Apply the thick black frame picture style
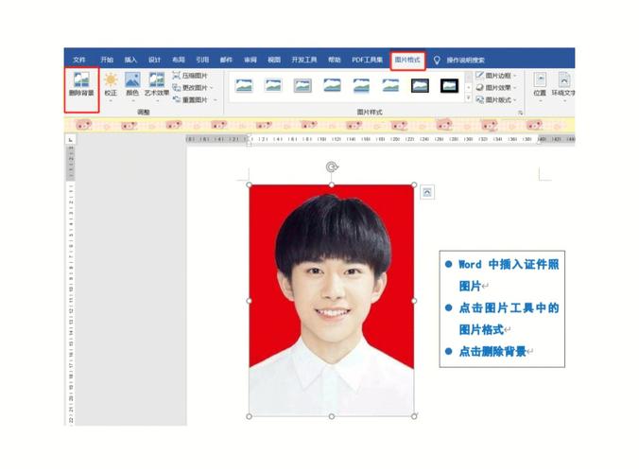This screenshot has height=473, width=639. coord(450,86)
